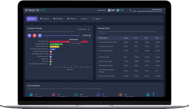The width and height of the screenshot is (189, 109).
Task: Open the Universe tab
Action: pos(72,19)
